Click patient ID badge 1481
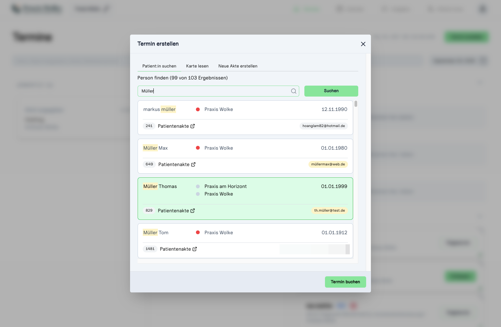501x327 pixels. point(150,249)
